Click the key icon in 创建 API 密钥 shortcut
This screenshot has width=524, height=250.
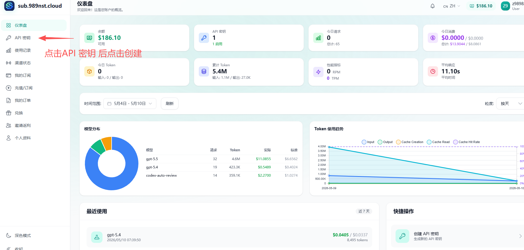[402, 236]
